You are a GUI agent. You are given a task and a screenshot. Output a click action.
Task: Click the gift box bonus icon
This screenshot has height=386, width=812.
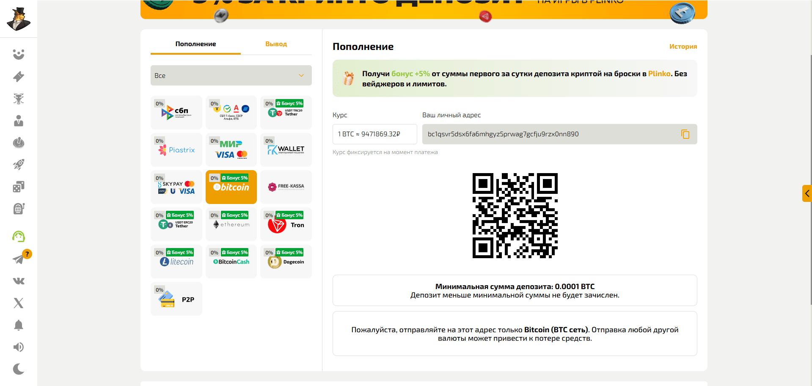pyautogui.click(x=348, y=78)
